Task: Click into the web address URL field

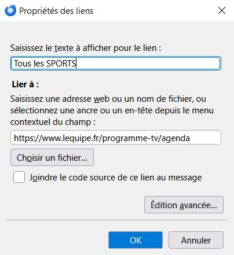Action: pos(116,138)
